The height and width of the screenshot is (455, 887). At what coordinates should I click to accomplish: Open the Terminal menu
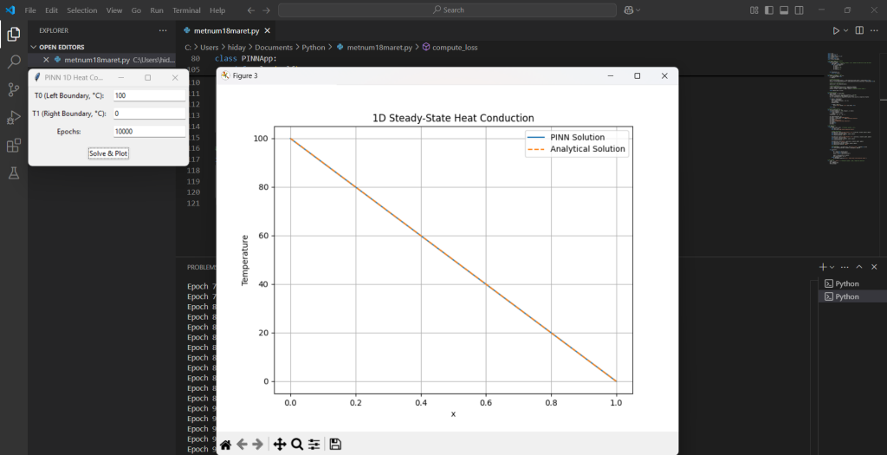point(186,10)
